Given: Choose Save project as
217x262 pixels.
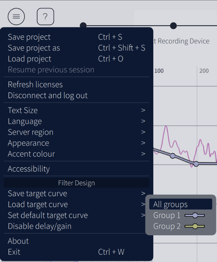Looking at the screenshot, I should 34,48.
